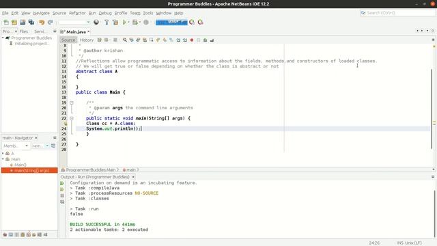Click the green Run Project button

[x=124, y=23]
